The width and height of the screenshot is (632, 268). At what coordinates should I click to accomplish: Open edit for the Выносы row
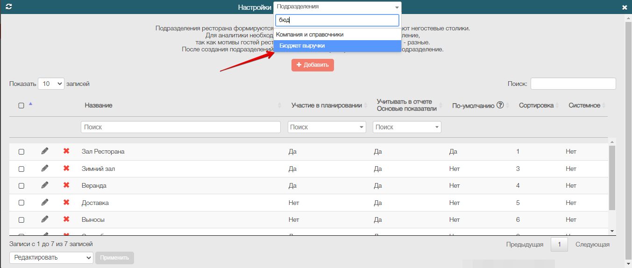pos(45,219)
